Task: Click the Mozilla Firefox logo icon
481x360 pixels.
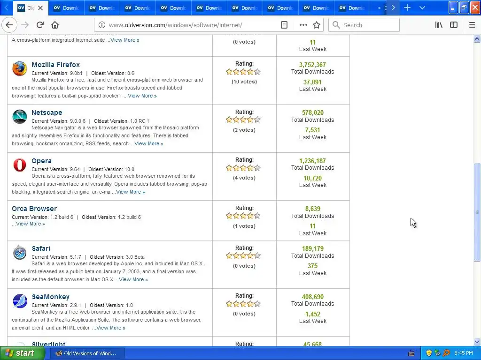Action: 19,68
